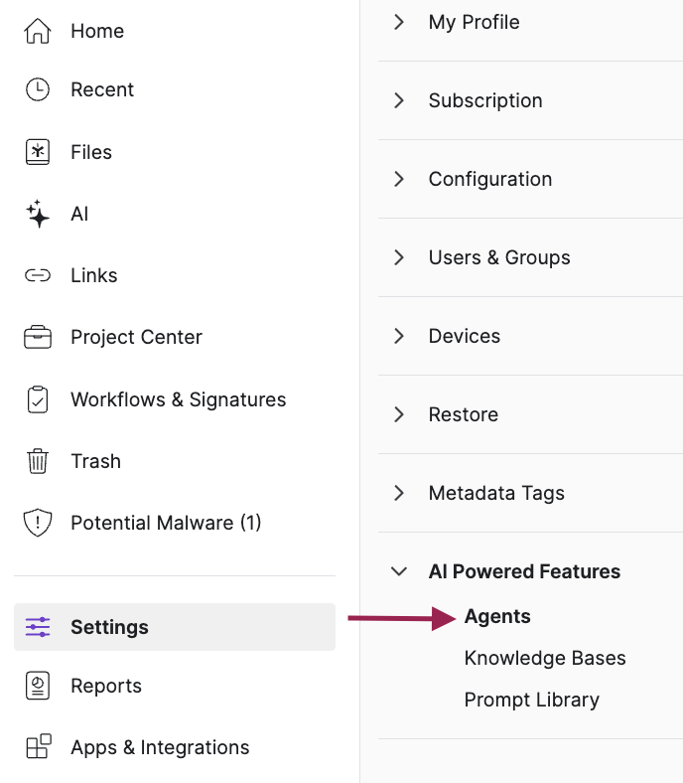The height and width of the screenshot is (783, 683).
Task: Collapse the AI Powered Features section
Action: tap(399, 571)
